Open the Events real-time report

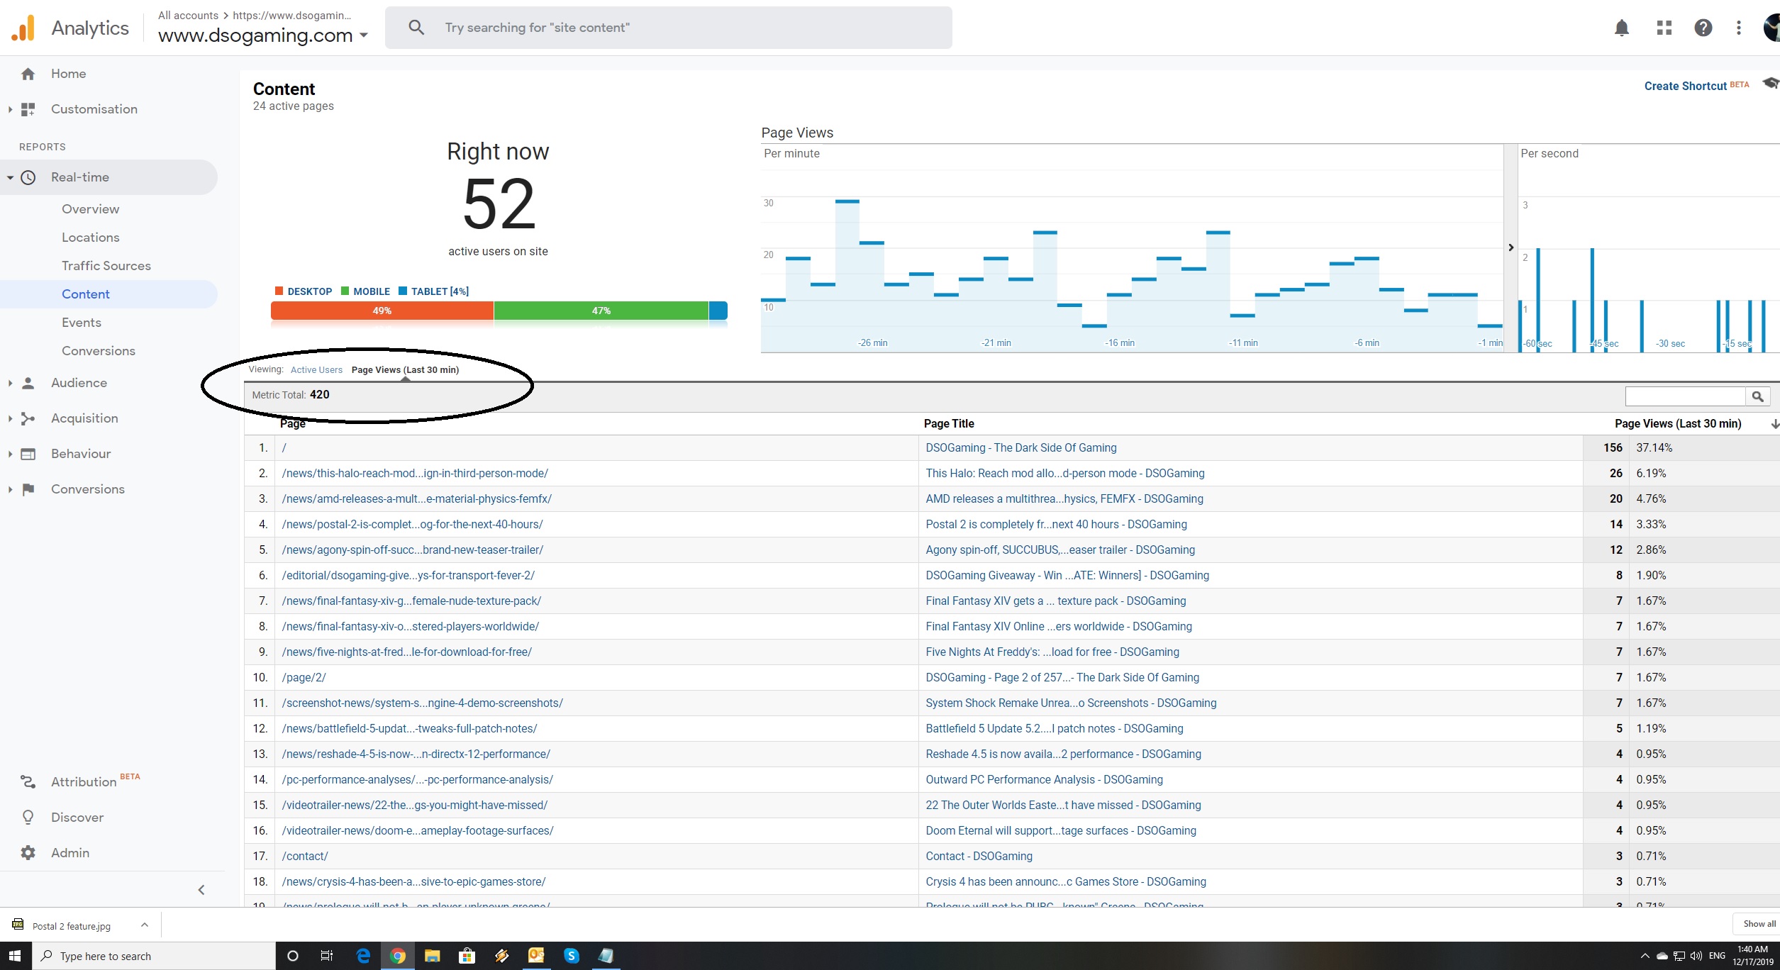(82, 323)
